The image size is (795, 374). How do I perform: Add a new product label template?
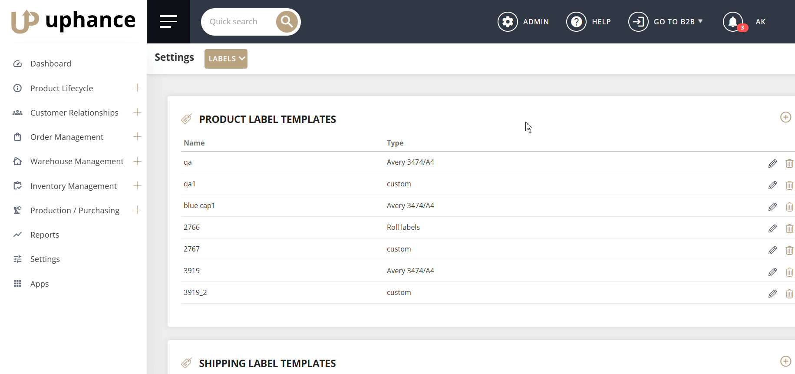pos(785,117)
